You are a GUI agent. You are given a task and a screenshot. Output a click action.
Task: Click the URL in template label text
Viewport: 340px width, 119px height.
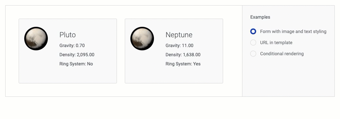tap(276, 42)
